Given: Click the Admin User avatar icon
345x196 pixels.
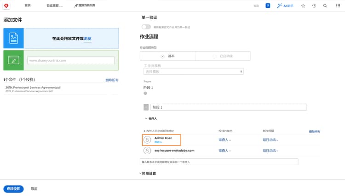Looking at the screenshot, I should (x=147, y=140).
